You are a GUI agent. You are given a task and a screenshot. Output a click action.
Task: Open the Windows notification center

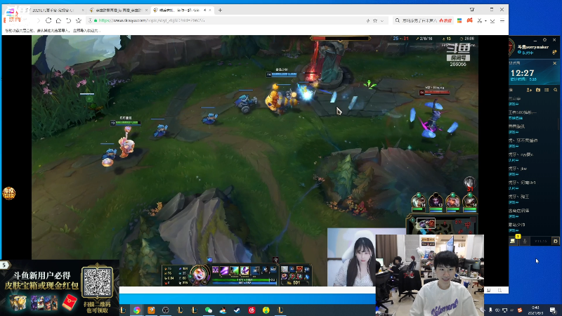pyautogui.click(x=553, y=310)
